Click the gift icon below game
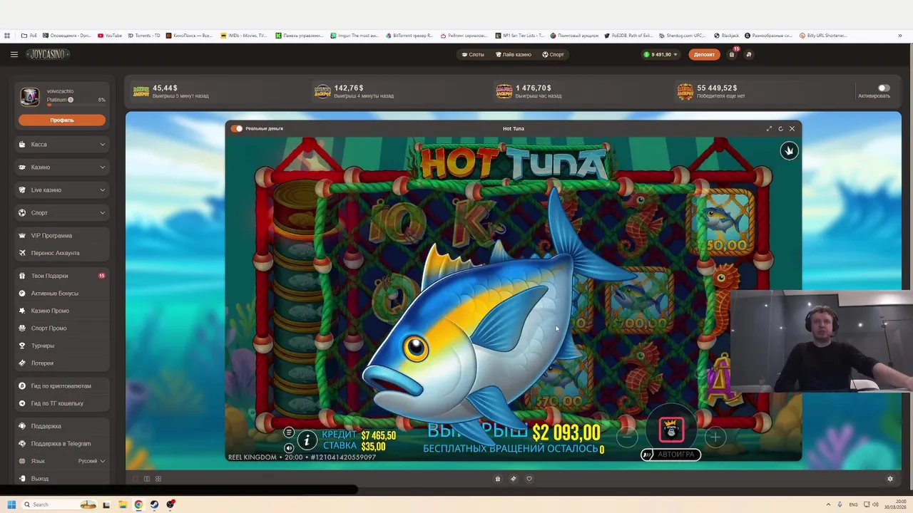Image resolution: width=913 pixels, height=513 pixels. pyautogui.click(x=498, y=479)
